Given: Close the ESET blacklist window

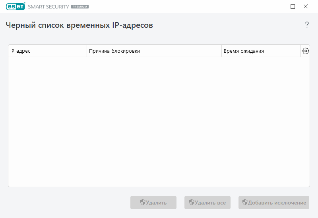Looking at the screenshot, I should [x=306, y=6].
